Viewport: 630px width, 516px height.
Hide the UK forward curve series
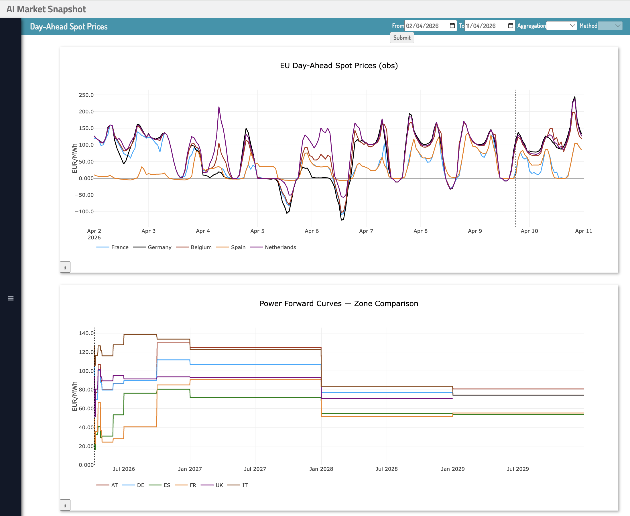coord(218,485)
